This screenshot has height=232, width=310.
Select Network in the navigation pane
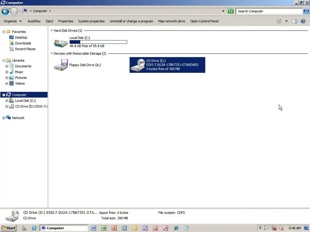coord(18,118)
